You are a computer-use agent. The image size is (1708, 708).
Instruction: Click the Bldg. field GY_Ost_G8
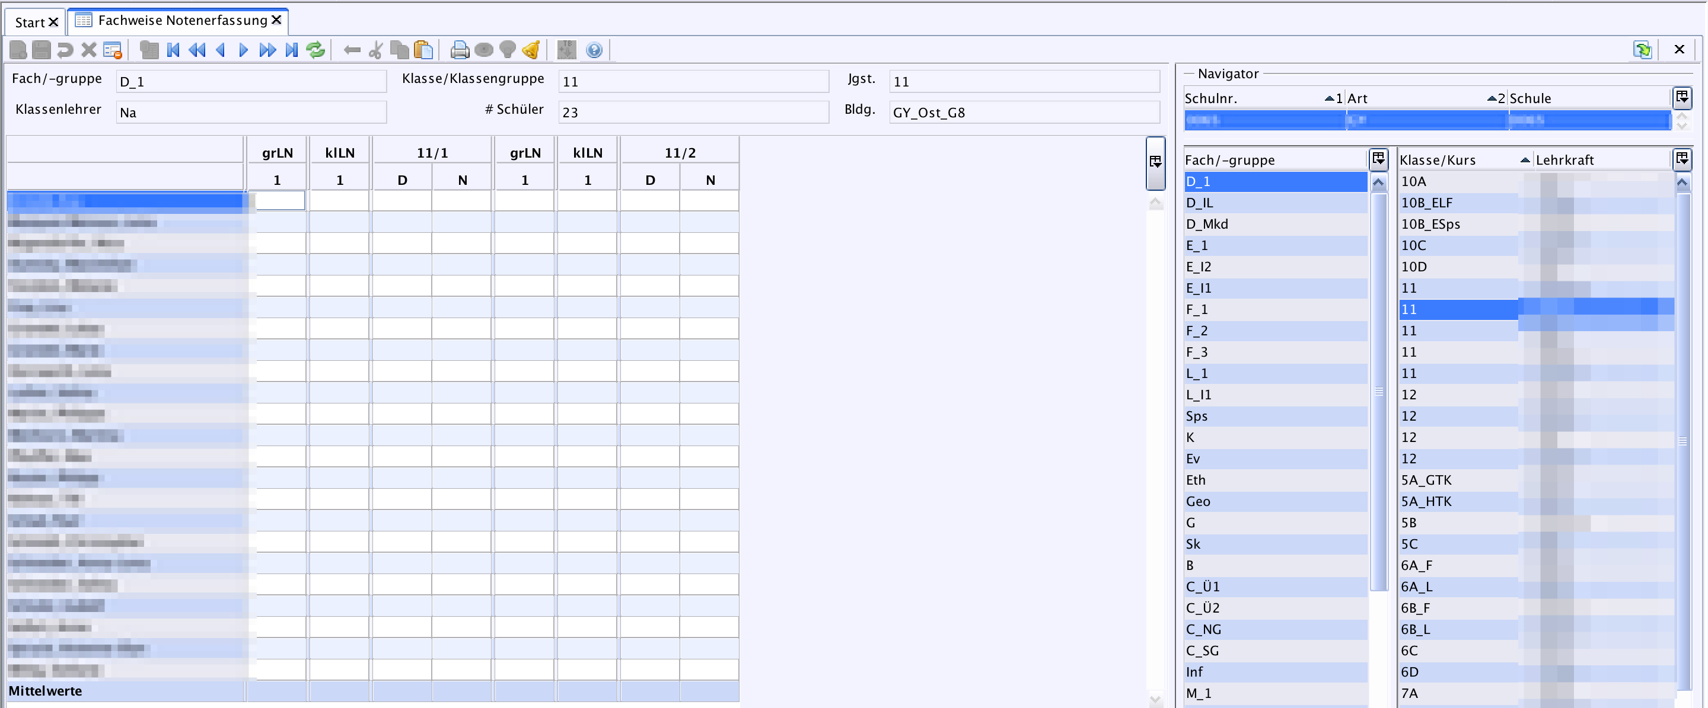[x=1024, y=112]
